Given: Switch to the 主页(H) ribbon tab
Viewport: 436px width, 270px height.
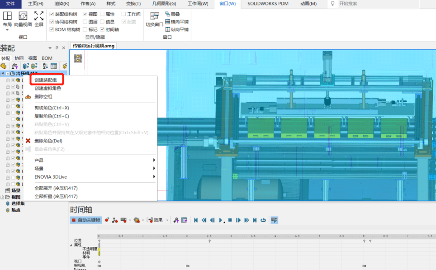Looking at the screenshot, I should tap(36, 4).
